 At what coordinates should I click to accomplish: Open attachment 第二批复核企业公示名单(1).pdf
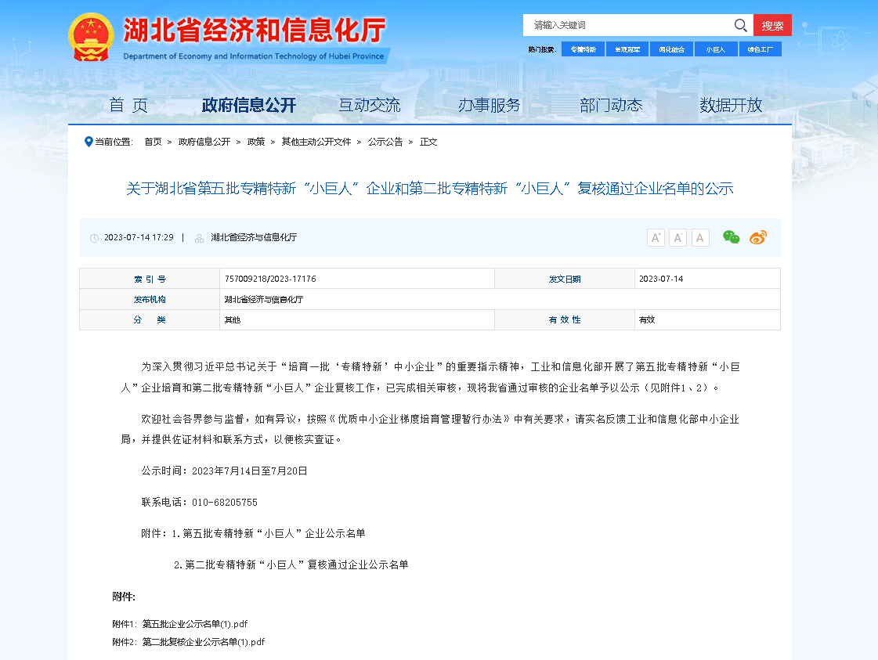(x=204, y=642)
